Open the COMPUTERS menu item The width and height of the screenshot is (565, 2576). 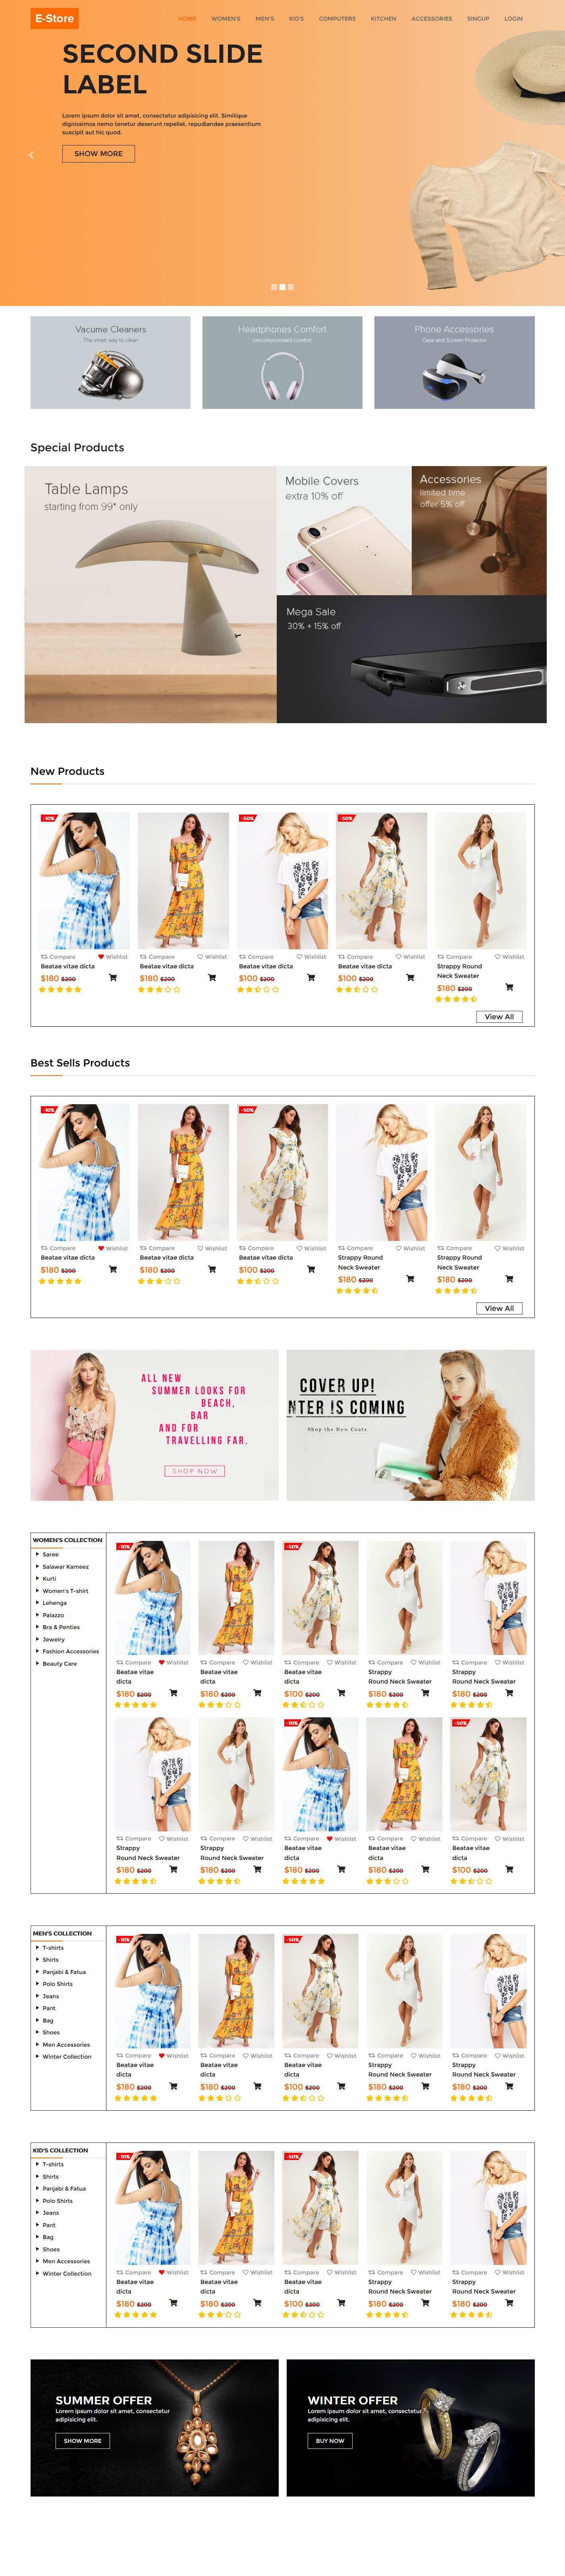point(337,18)
